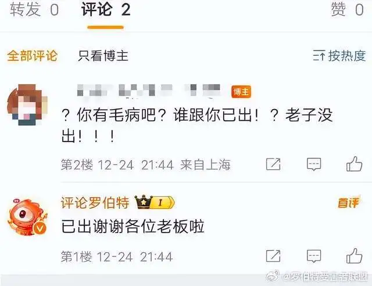The image size is (372, 286).
Task: Filter by 全部评论
Action: pyautogui.click(x=33, y=56)
